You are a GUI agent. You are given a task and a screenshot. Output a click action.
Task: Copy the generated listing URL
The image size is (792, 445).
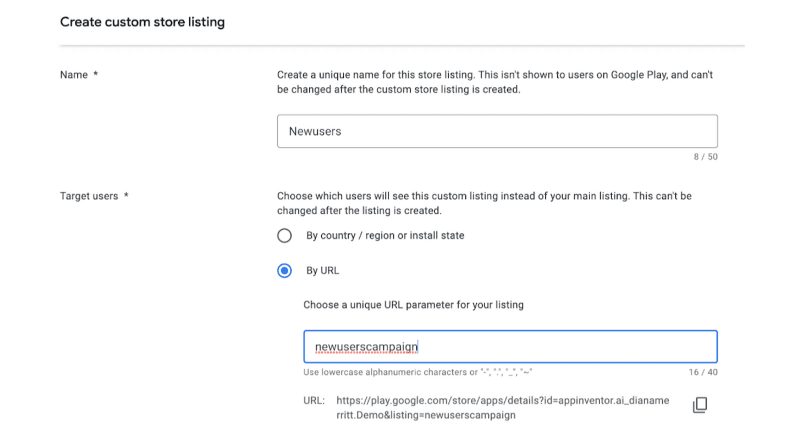pos(699,405)
